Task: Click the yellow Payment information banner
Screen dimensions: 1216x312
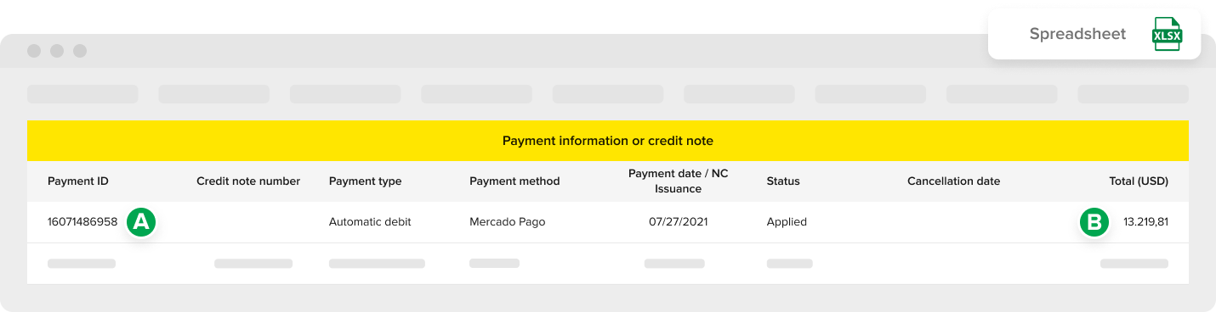Action: coord(608,141)
